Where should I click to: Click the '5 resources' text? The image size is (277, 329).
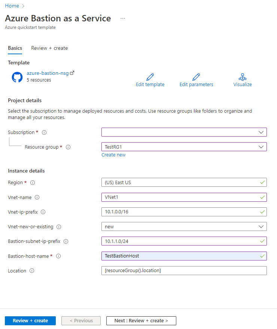[39, 80]
